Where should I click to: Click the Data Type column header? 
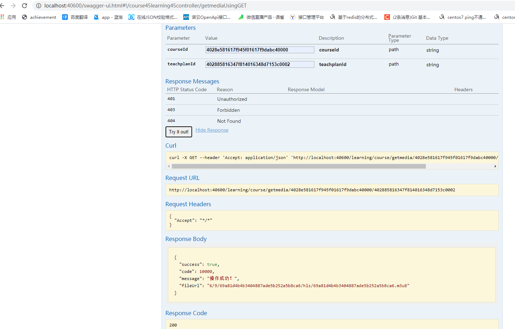pyautogui.click(x=437, y=38)
